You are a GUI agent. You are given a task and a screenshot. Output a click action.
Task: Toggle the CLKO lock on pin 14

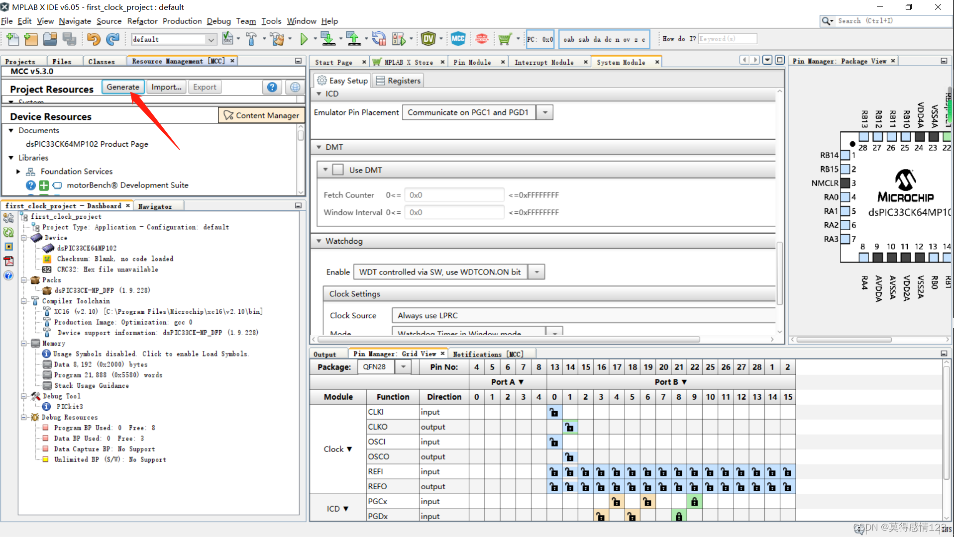tap(570, 427)
